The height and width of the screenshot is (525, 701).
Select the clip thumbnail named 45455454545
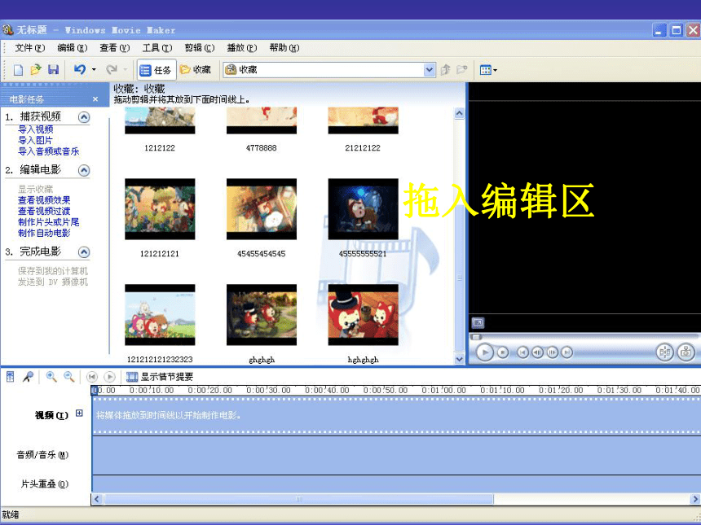click(262, 209)
